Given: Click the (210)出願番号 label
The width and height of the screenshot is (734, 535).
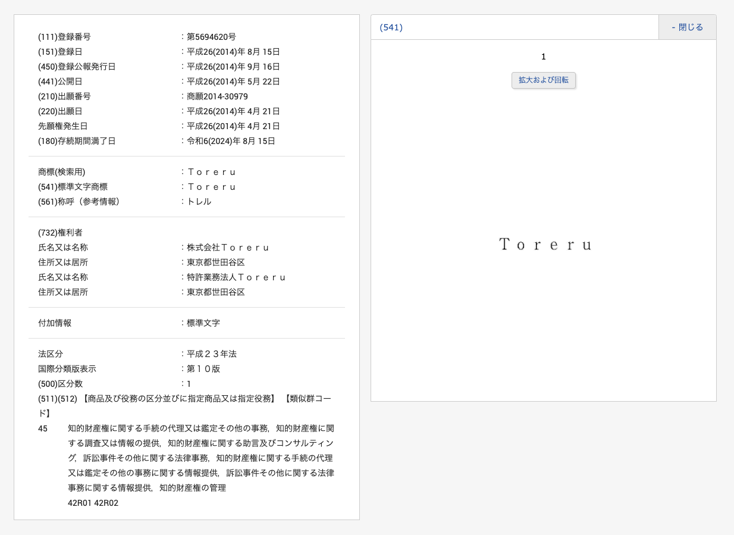Looking at the screenshot, I should click(x=64, y=96).
